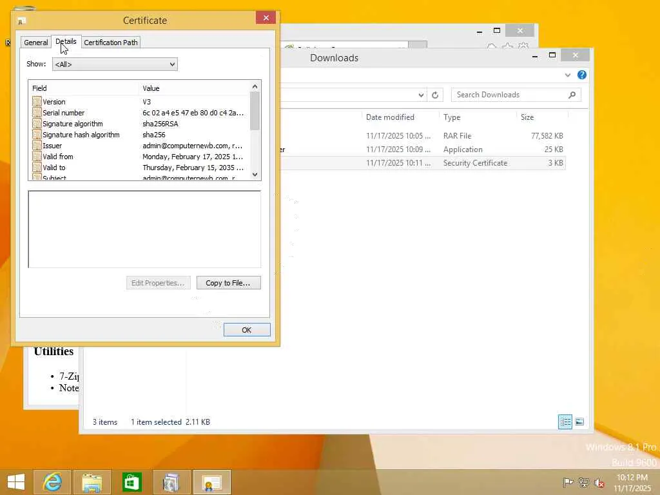Select the Version field icon
Screen dimensions: 660x495
click(37, 101)
